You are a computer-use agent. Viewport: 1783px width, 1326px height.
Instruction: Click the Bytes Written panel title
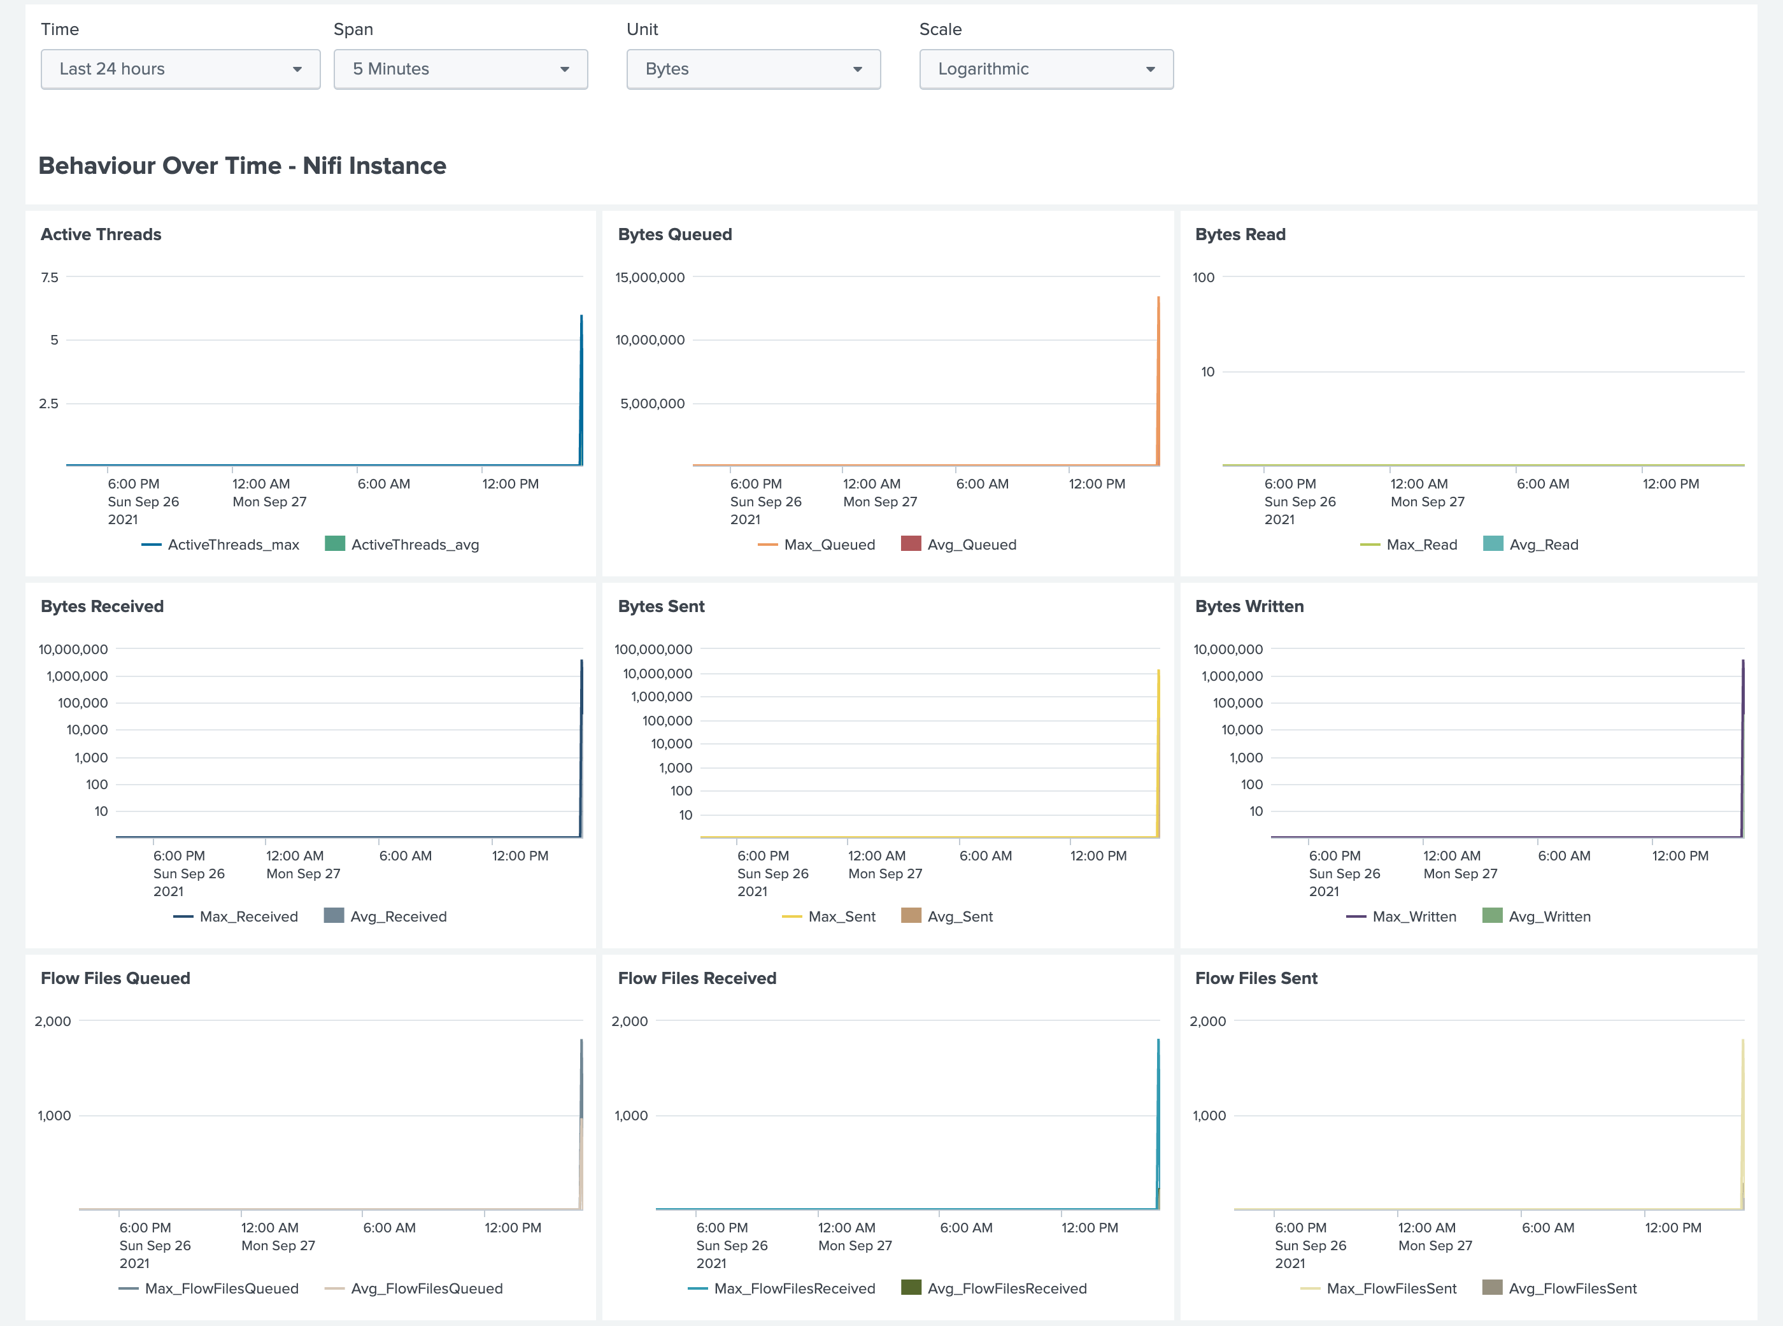point(1249,606)
